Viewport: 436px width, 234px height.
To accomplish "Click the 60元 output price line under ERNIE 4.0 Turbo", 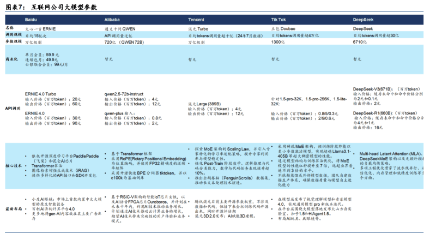I will [x=53, y=104].
